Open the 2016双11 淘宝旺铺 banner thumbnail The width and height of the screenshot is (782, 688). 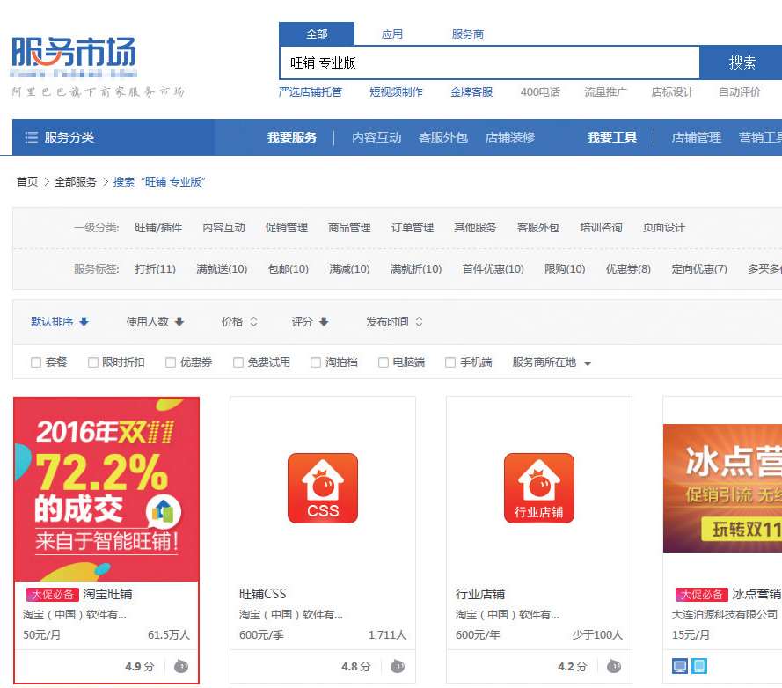tap(106, 488)
